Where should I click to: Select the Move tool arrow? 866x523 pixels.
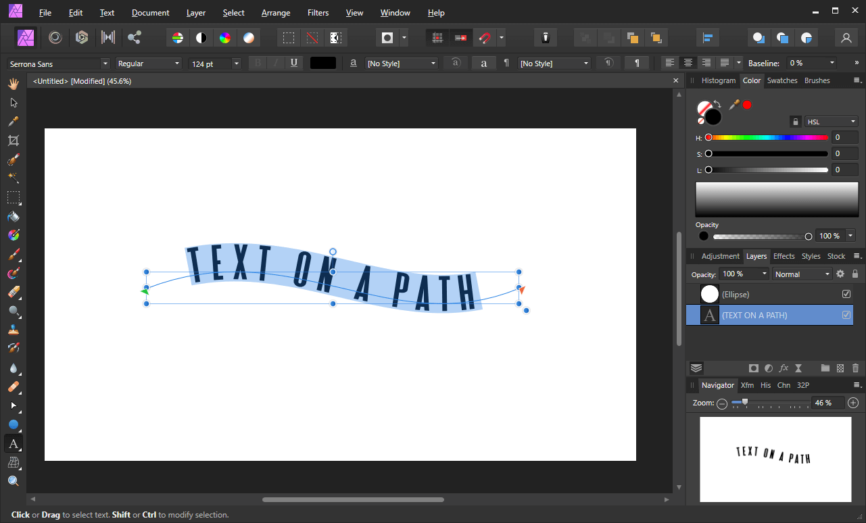pos(13,103)
